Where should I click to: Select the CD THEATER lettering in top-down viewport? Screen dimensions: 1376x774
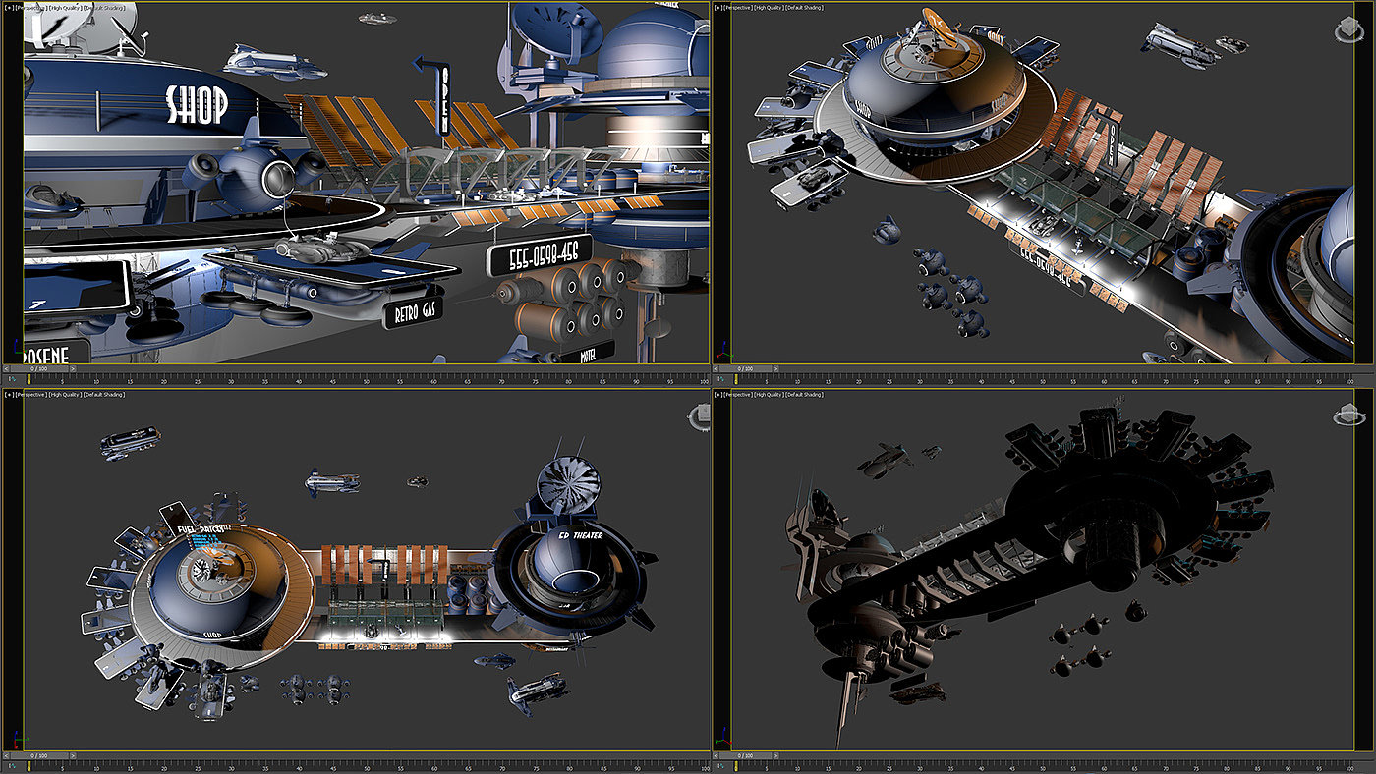pyautogui.click(x=581, y=535)
